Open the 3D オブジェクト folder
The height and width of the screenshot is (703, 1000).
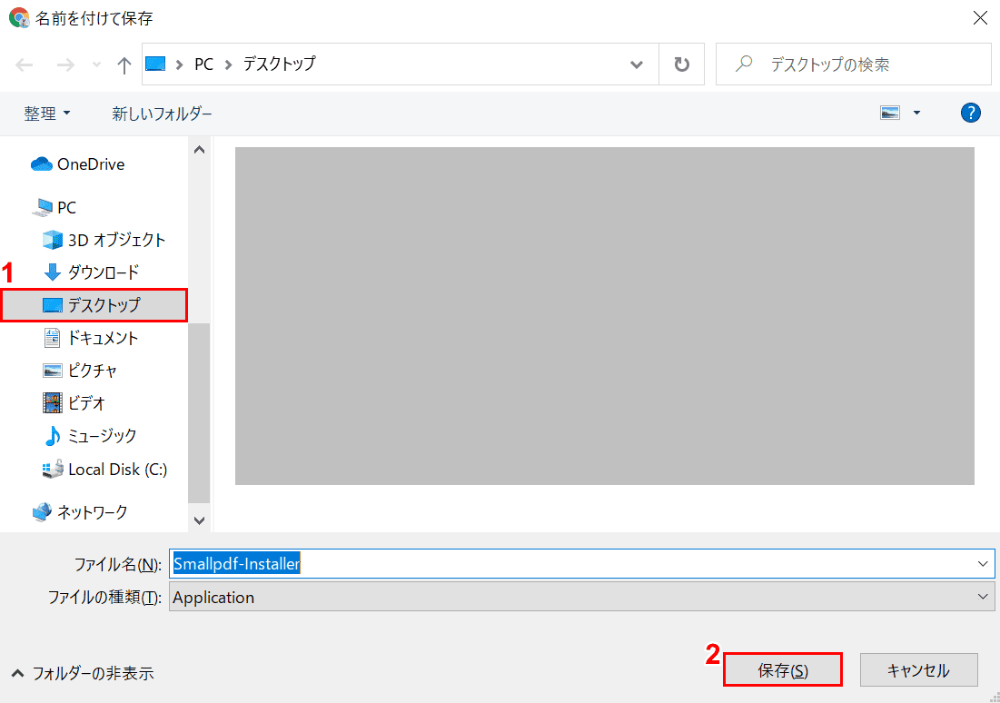[x=104, y=240]
